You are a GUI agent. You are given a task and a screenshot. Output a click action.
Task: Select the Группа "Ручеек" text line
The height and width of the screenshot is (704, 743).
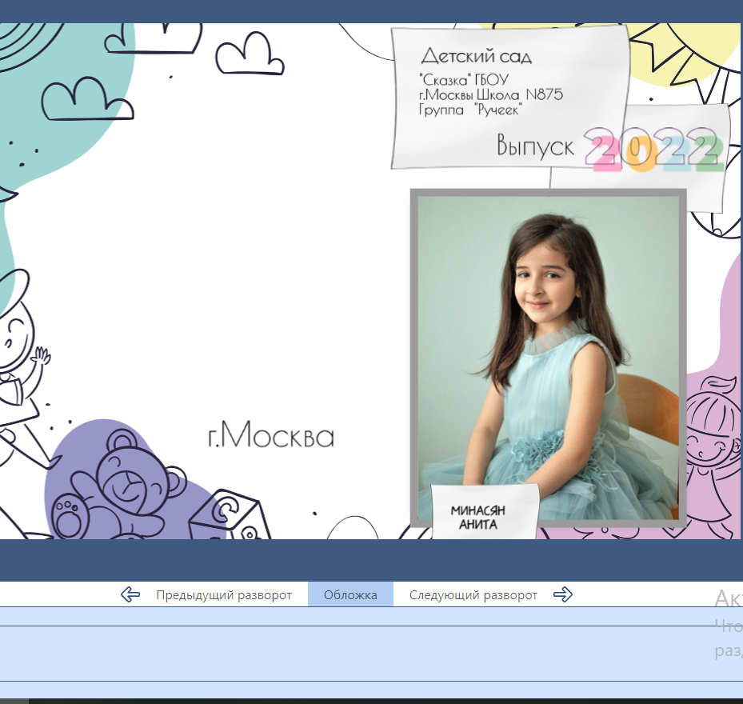[469, 110]
